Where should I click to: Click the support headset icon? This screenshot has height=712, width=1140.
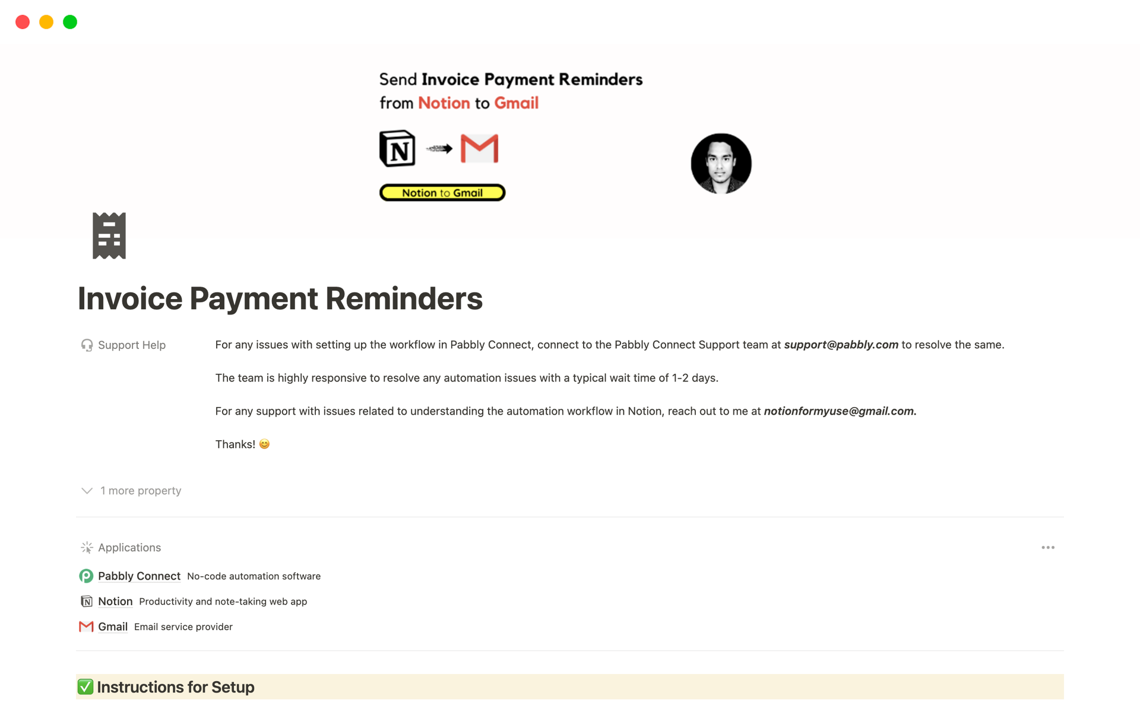coord(87,345)
